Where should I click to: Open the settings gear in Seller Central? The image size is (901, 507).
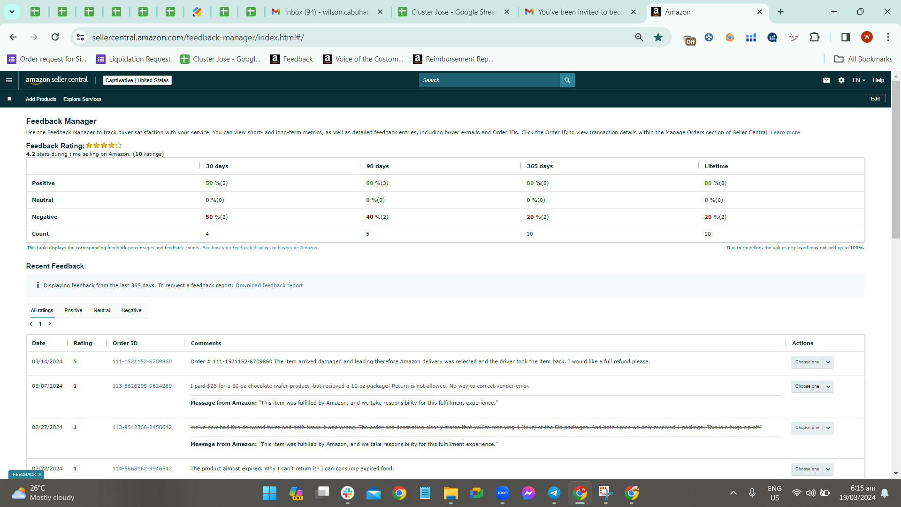841,80
